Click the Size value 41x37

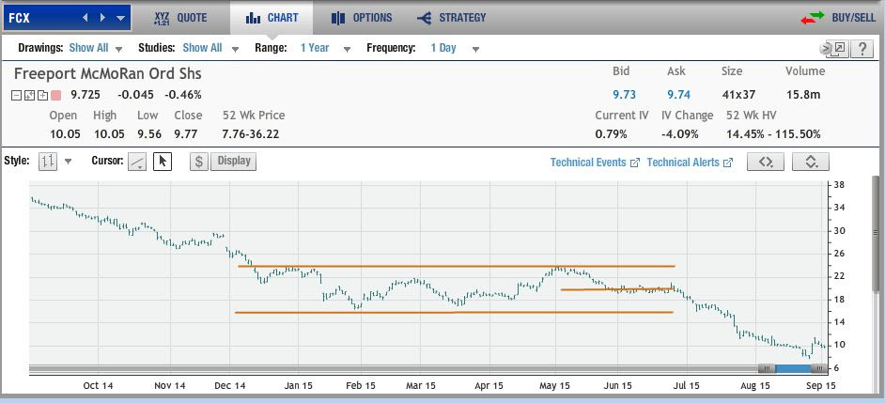click(738, 95)
